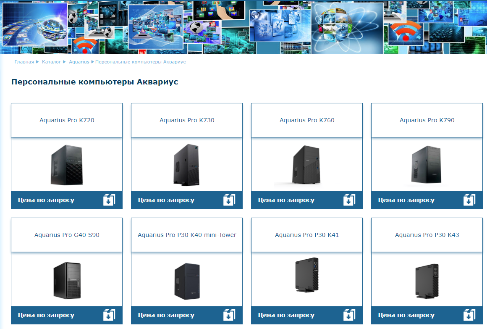
Task: Click Цена по запросу on the K790 card
Action: (x=406, y=200)
